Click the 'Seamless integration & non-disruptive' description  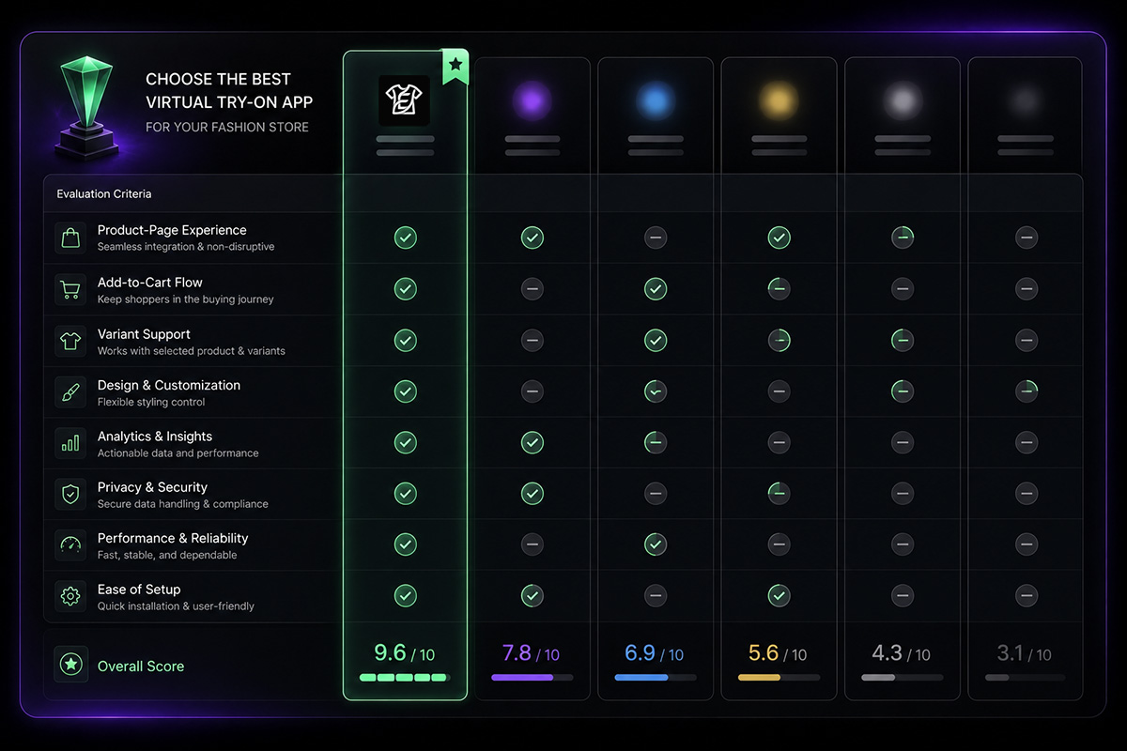tap(186, 247)
